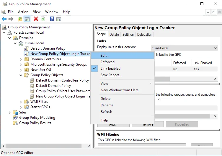The width and height of the screenshot is (222, 156).
Task: Toggle the Show/Hide Action Pane icon
Action: coord(59,19)
